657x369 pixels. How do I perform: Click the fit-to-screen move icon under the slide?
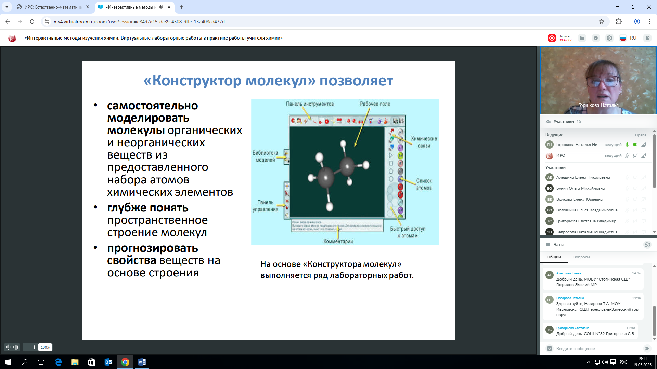click(8, 347)
